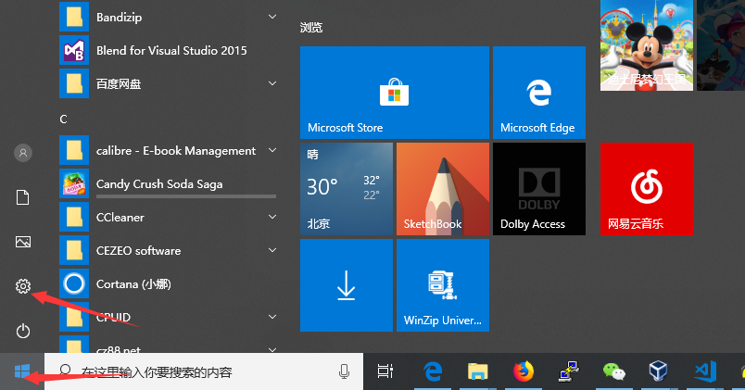
Task: Launch Candy Crush Soda Saga from app list
Action: (x=158, y=183)
